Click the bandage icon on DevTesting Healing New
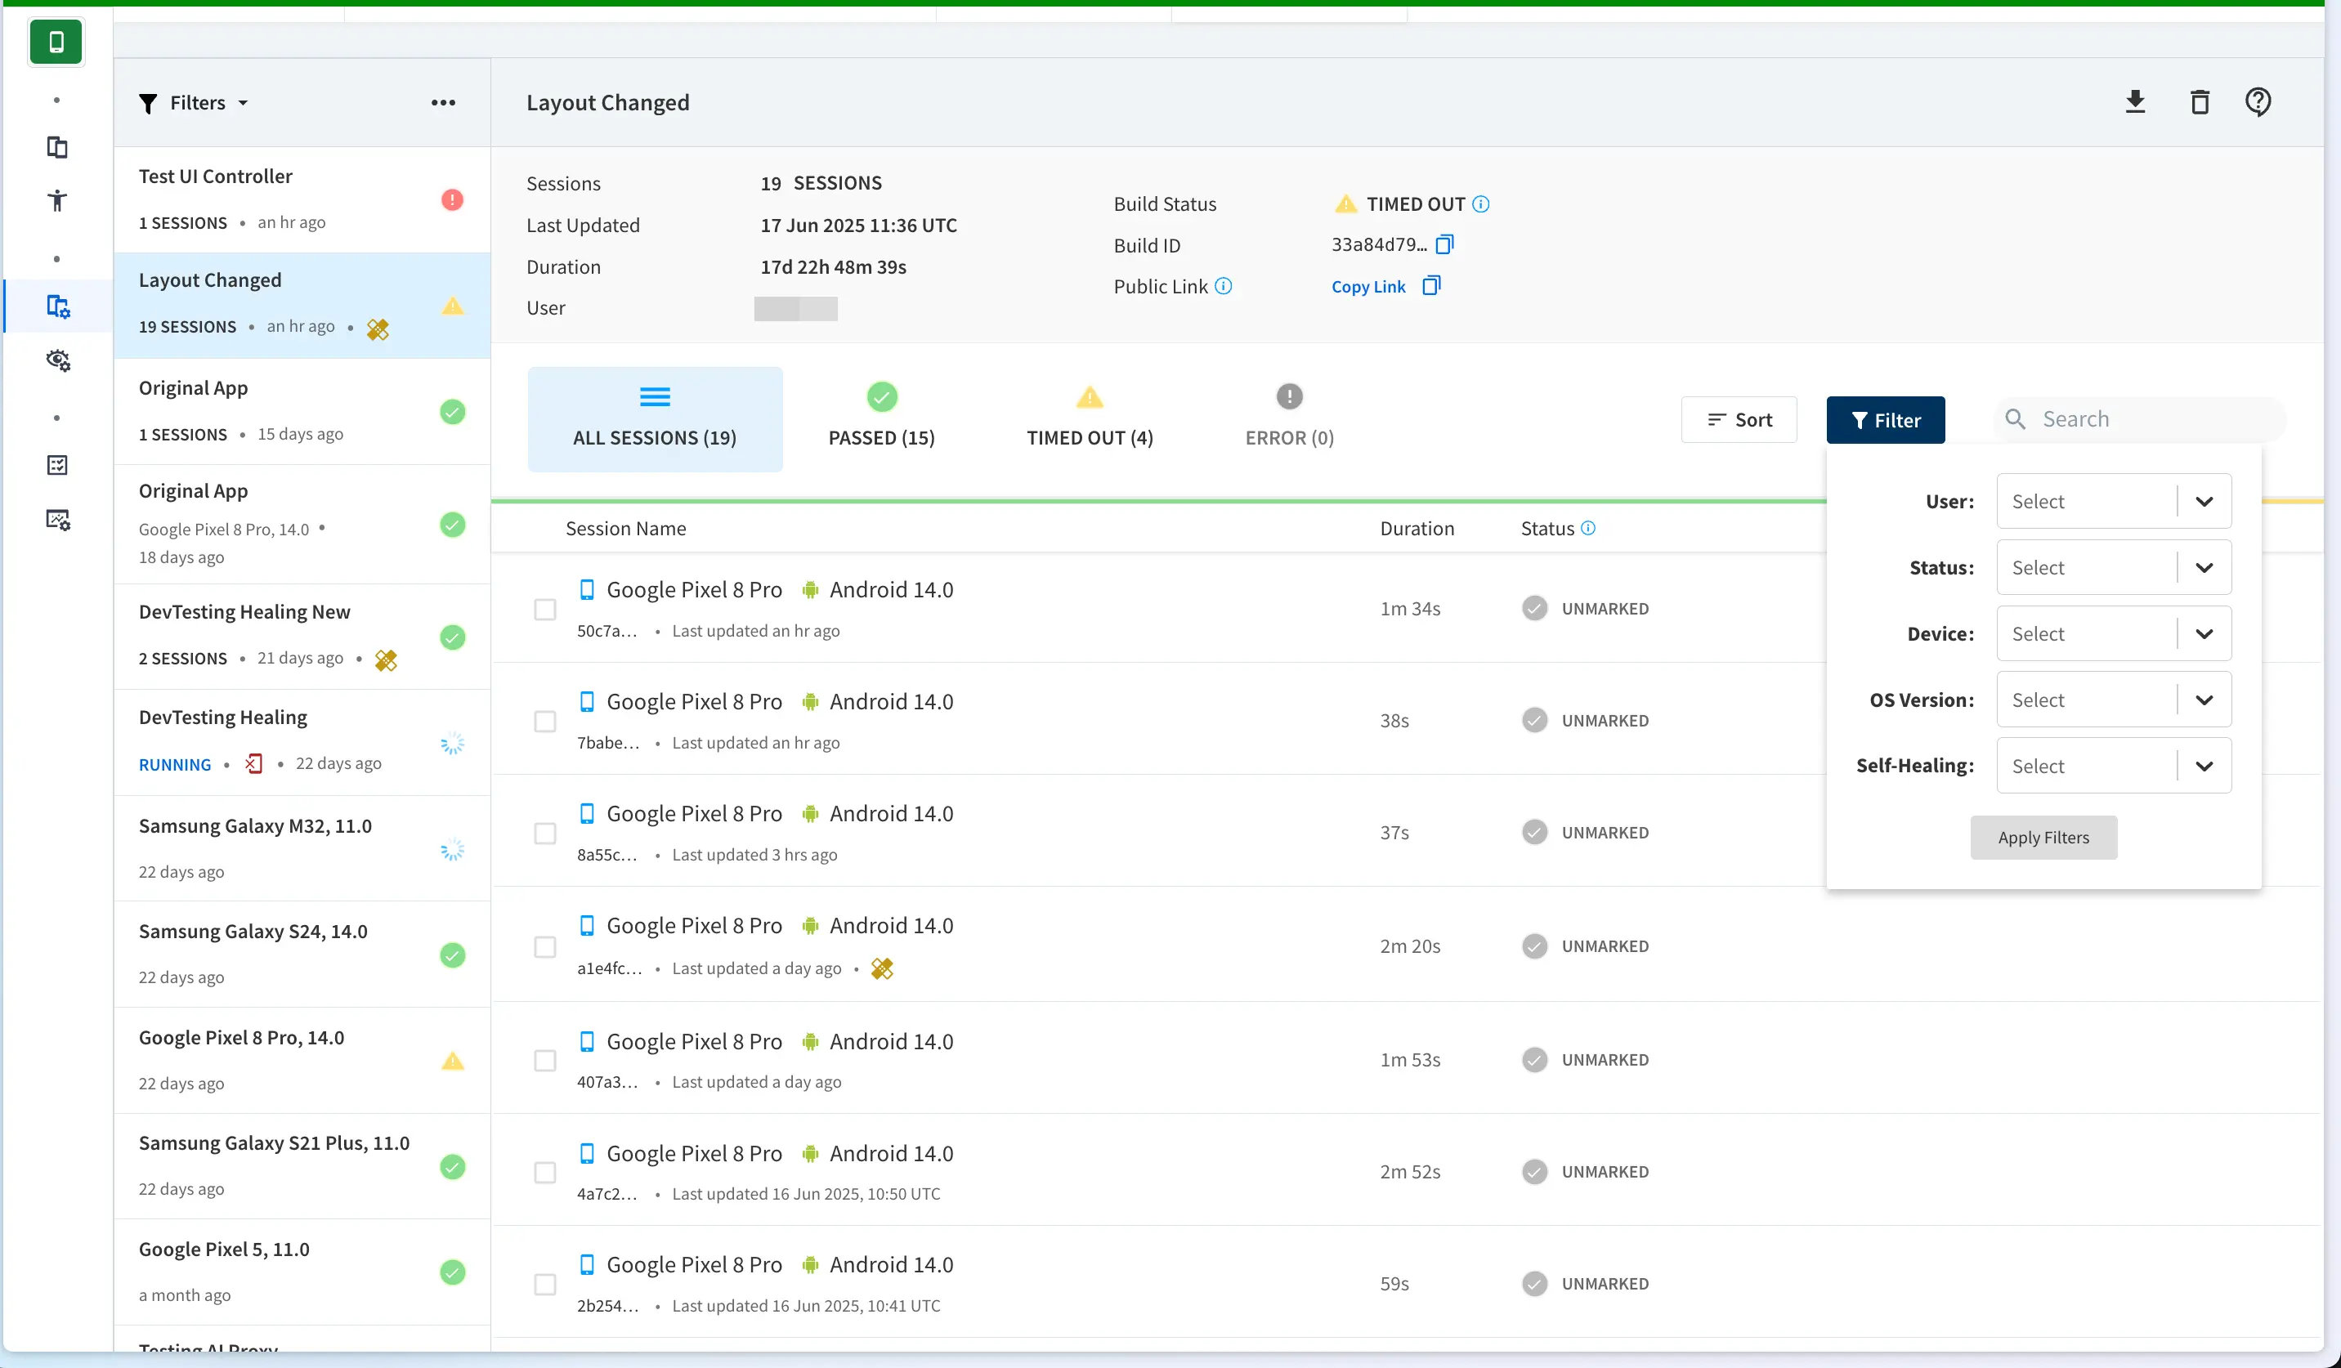 [x=386, y=659]
